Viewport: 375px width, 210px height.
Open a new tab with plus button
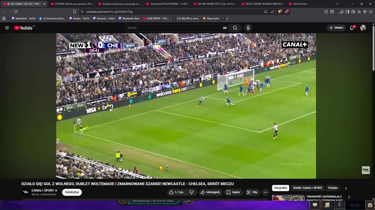[337, 4]
